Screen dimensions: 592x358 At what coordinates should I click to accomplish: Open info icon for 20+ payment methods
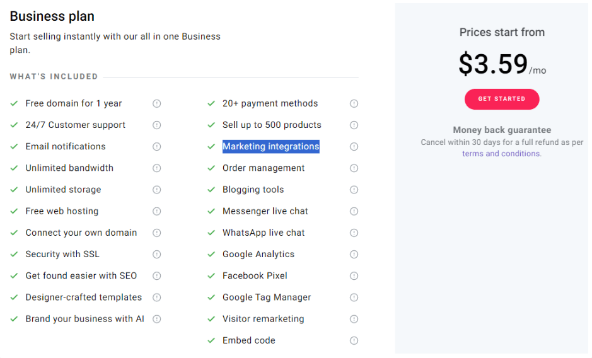[x=354, y=103]
